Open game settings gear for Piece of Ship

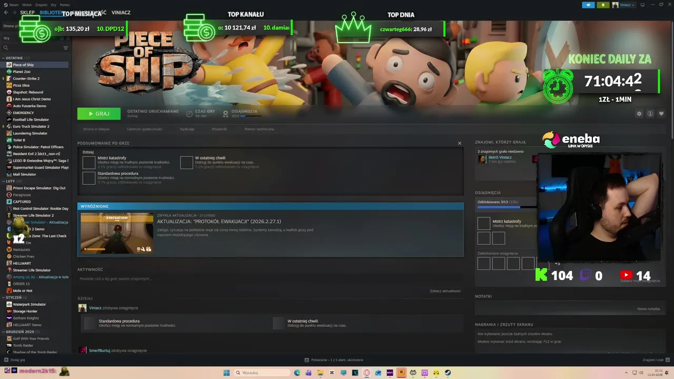point(639,114)
